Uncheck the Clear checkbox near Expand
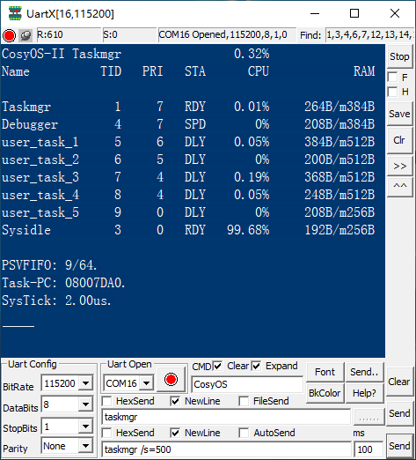 256,366
